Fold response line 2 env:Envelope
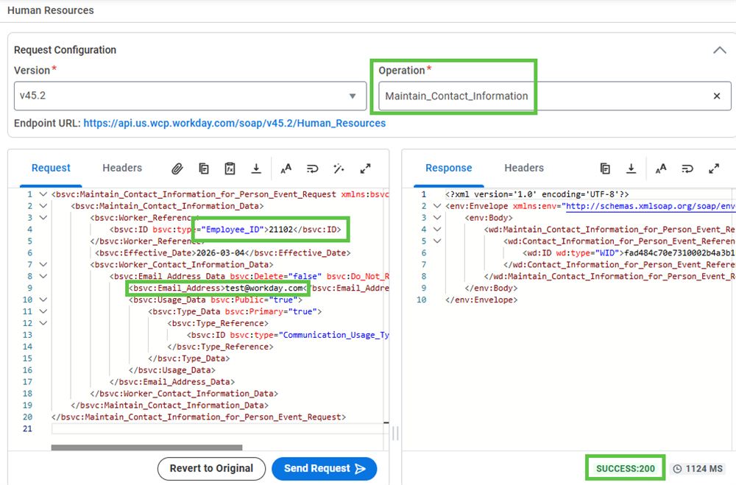This screenshot has width=736, height=485. 437,206
